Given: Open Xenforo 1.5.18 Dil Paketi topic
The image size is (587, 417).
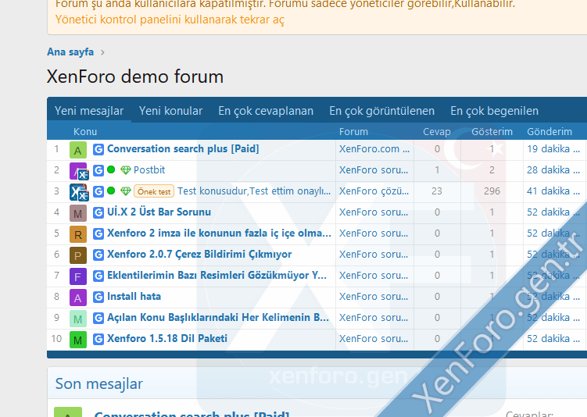Looking at the screenshot, I should (167, 338).
